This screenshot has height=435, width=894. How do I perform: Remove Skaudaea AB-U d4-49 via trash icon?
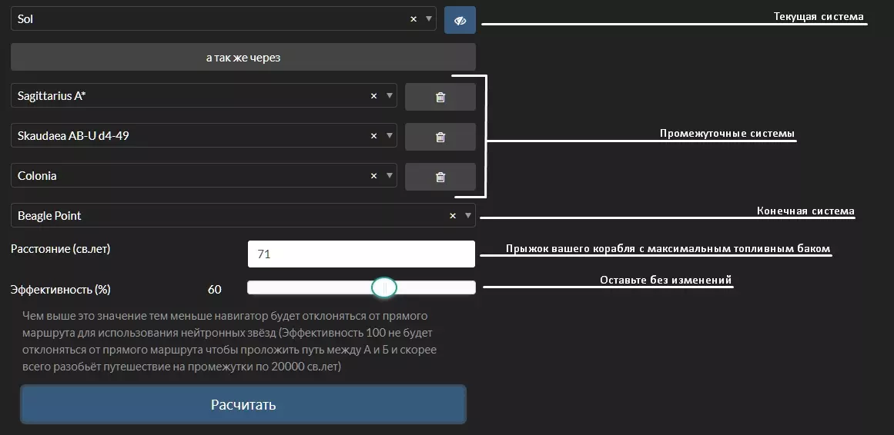[x=440, y=137]
